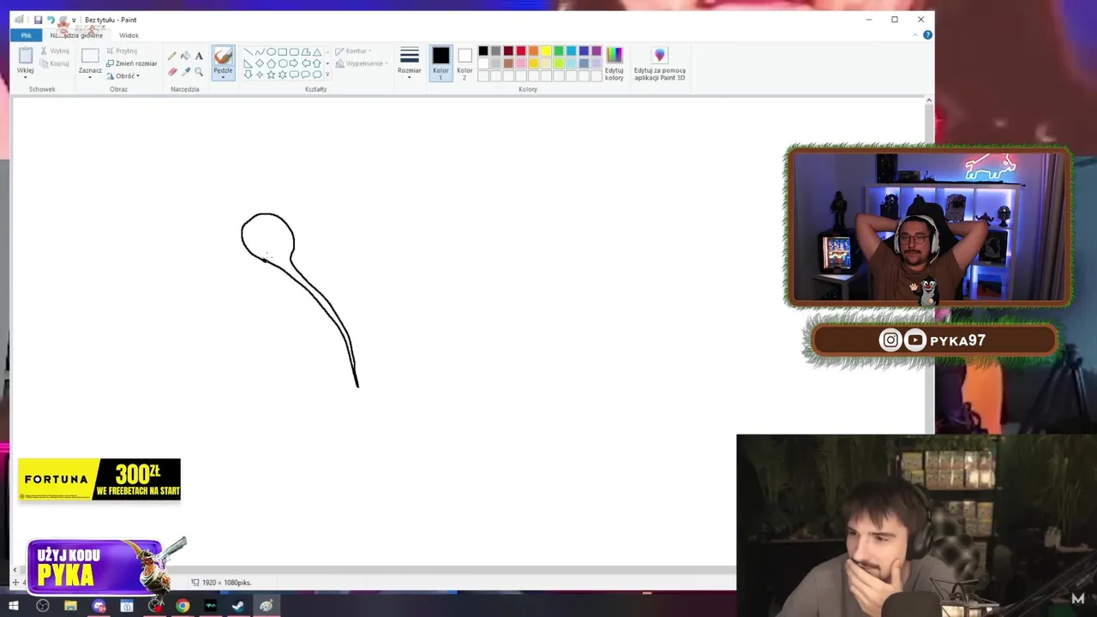Activate Kolor 2 background color

pos(465,63)
